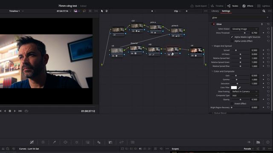Jump to the last frame

coord(20,111)
